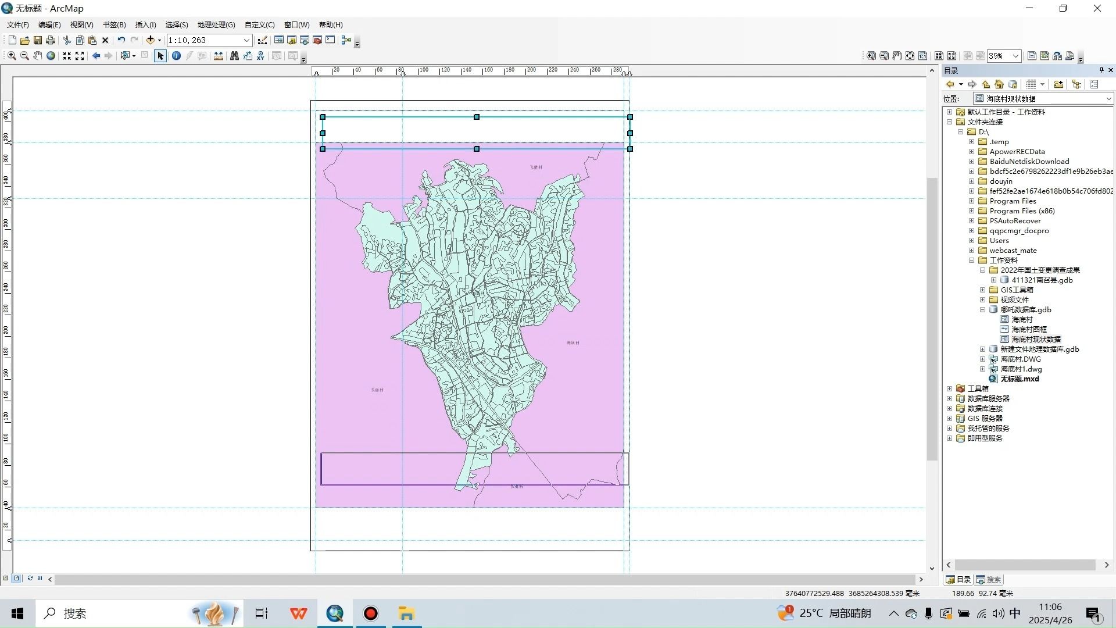Open the 视图(V) menu
The image size is (1116, 628).
(x=81, y=25)
